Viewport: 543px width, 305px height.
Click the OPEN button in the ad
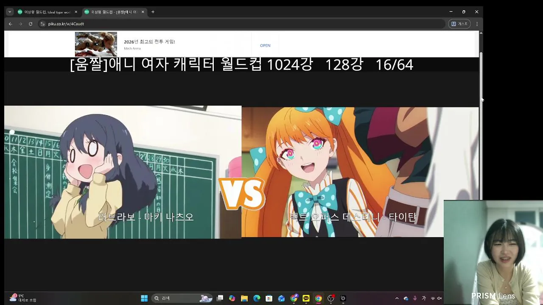click(x=265, y=45)
